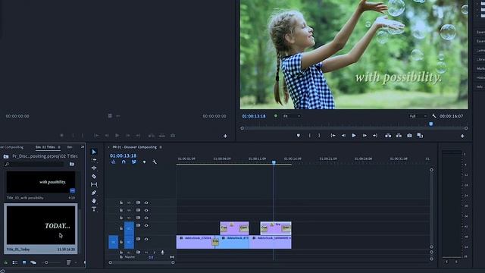Show hidden panel tabs with double chevron
The image size is (485, 273).
click(x=83, y=147)
